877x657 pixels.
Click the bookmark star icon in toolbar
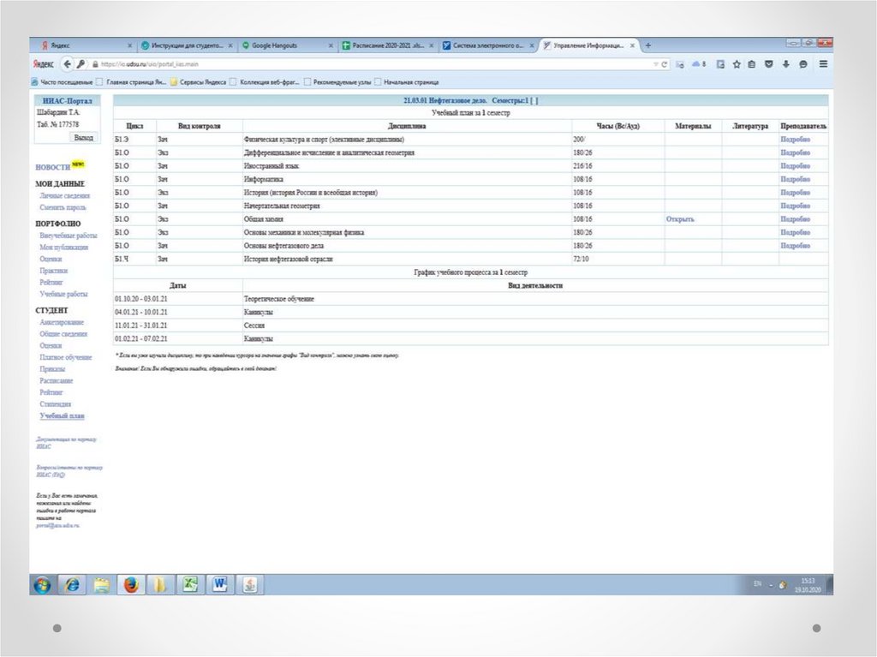point(736,63)
